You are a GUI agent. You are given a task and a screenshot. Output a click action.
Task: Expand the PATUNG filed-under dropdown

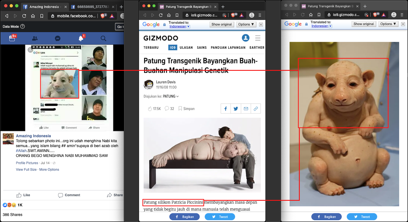point(171,96)
